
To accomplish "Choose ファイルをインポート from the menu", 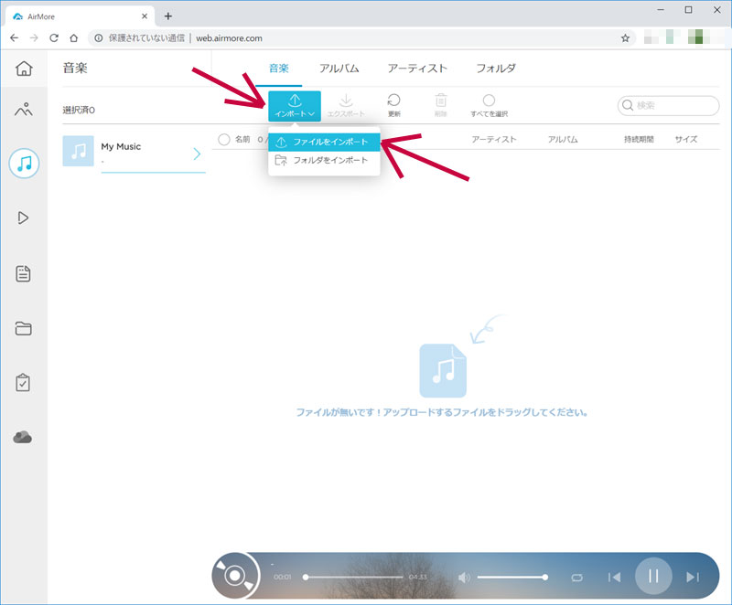I will [324, 142].
